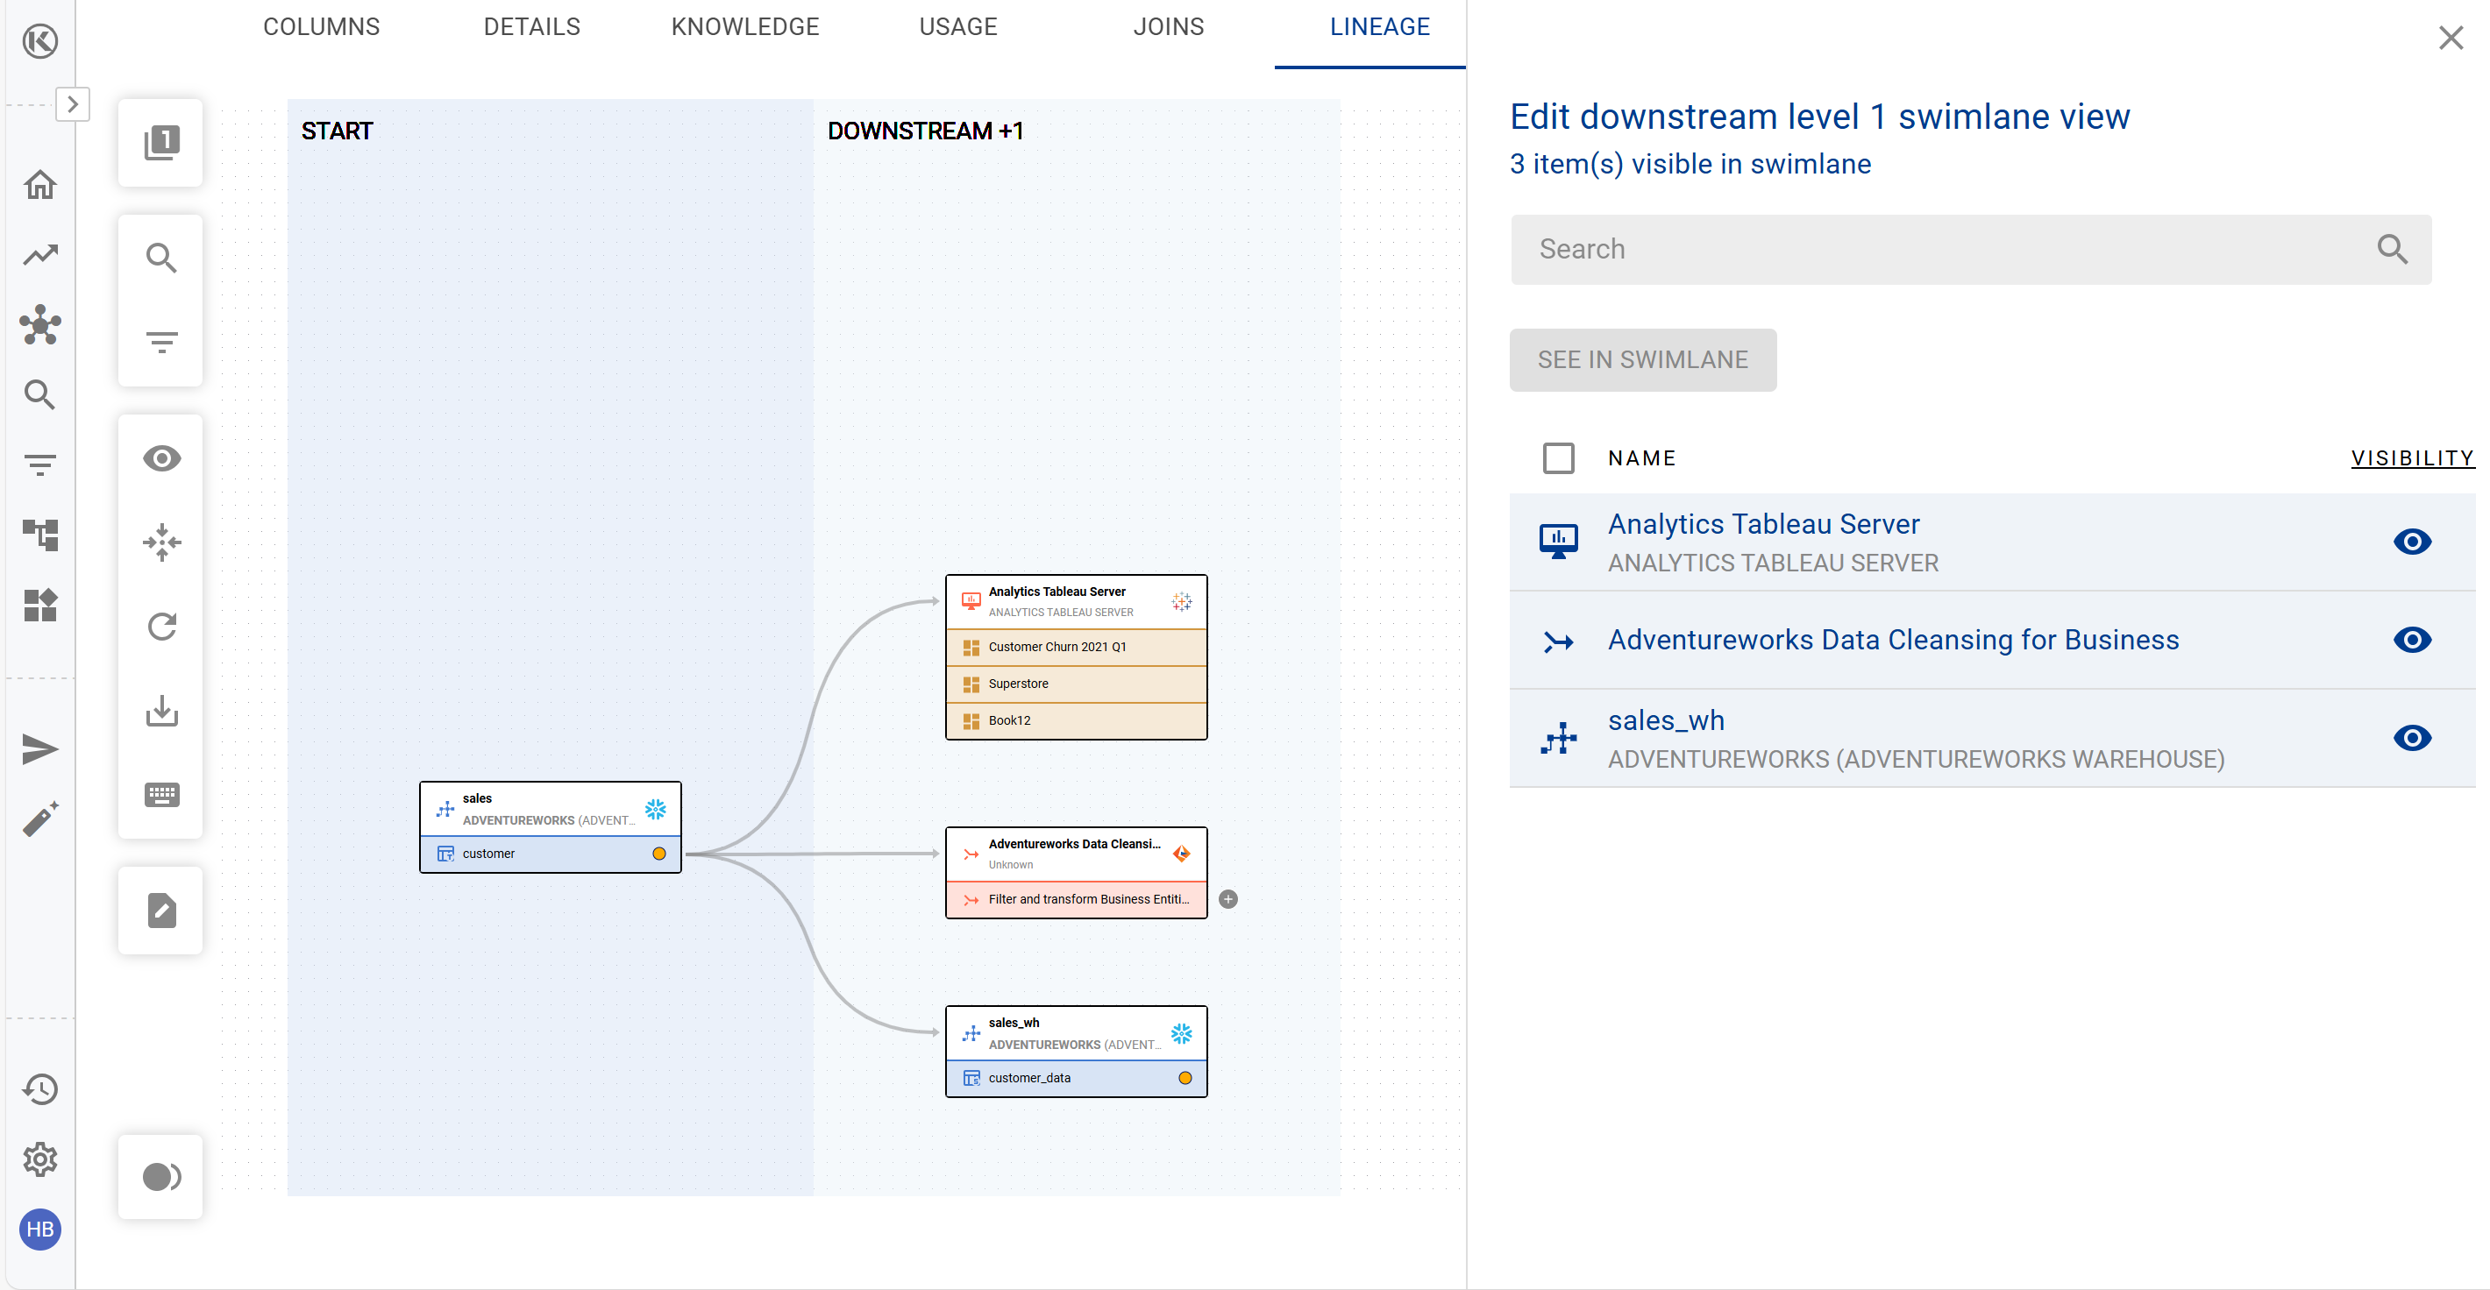Click the collapse/center arrows icon in toolbar
Screen dimensions: 2490x1290
(x=161, y=542)
